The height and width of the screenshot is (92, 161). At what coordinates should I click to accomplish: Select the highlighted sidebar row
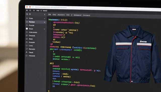[x=36, y=22]
